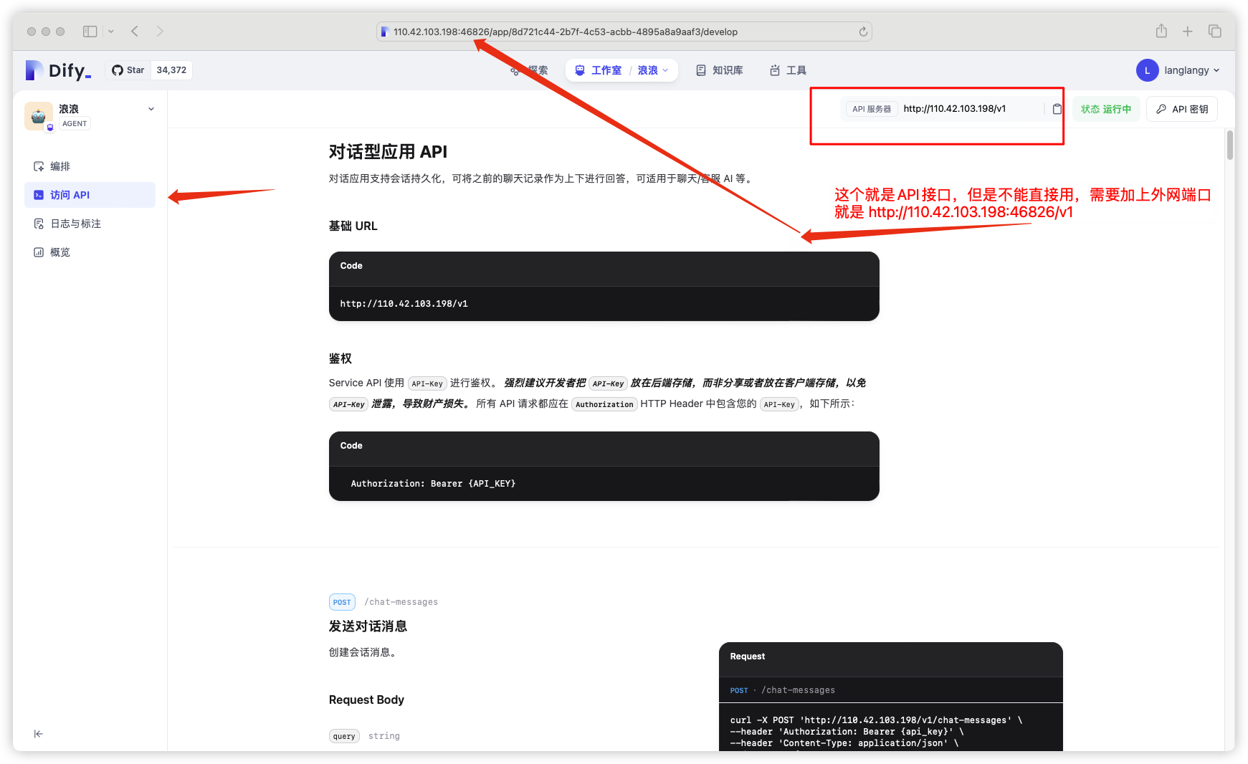
Task: Expand the 浪浪 AGENT app selector chevron
Action: (151, 109)
